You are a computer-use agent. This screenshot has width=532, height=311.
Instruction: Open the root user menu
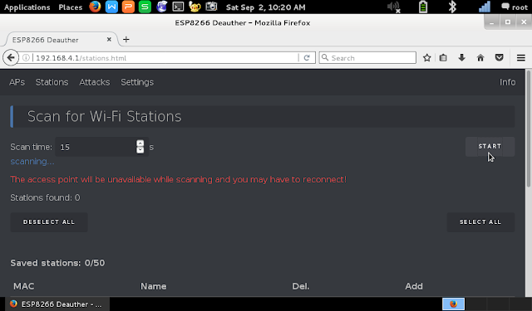tap(515, 7)
